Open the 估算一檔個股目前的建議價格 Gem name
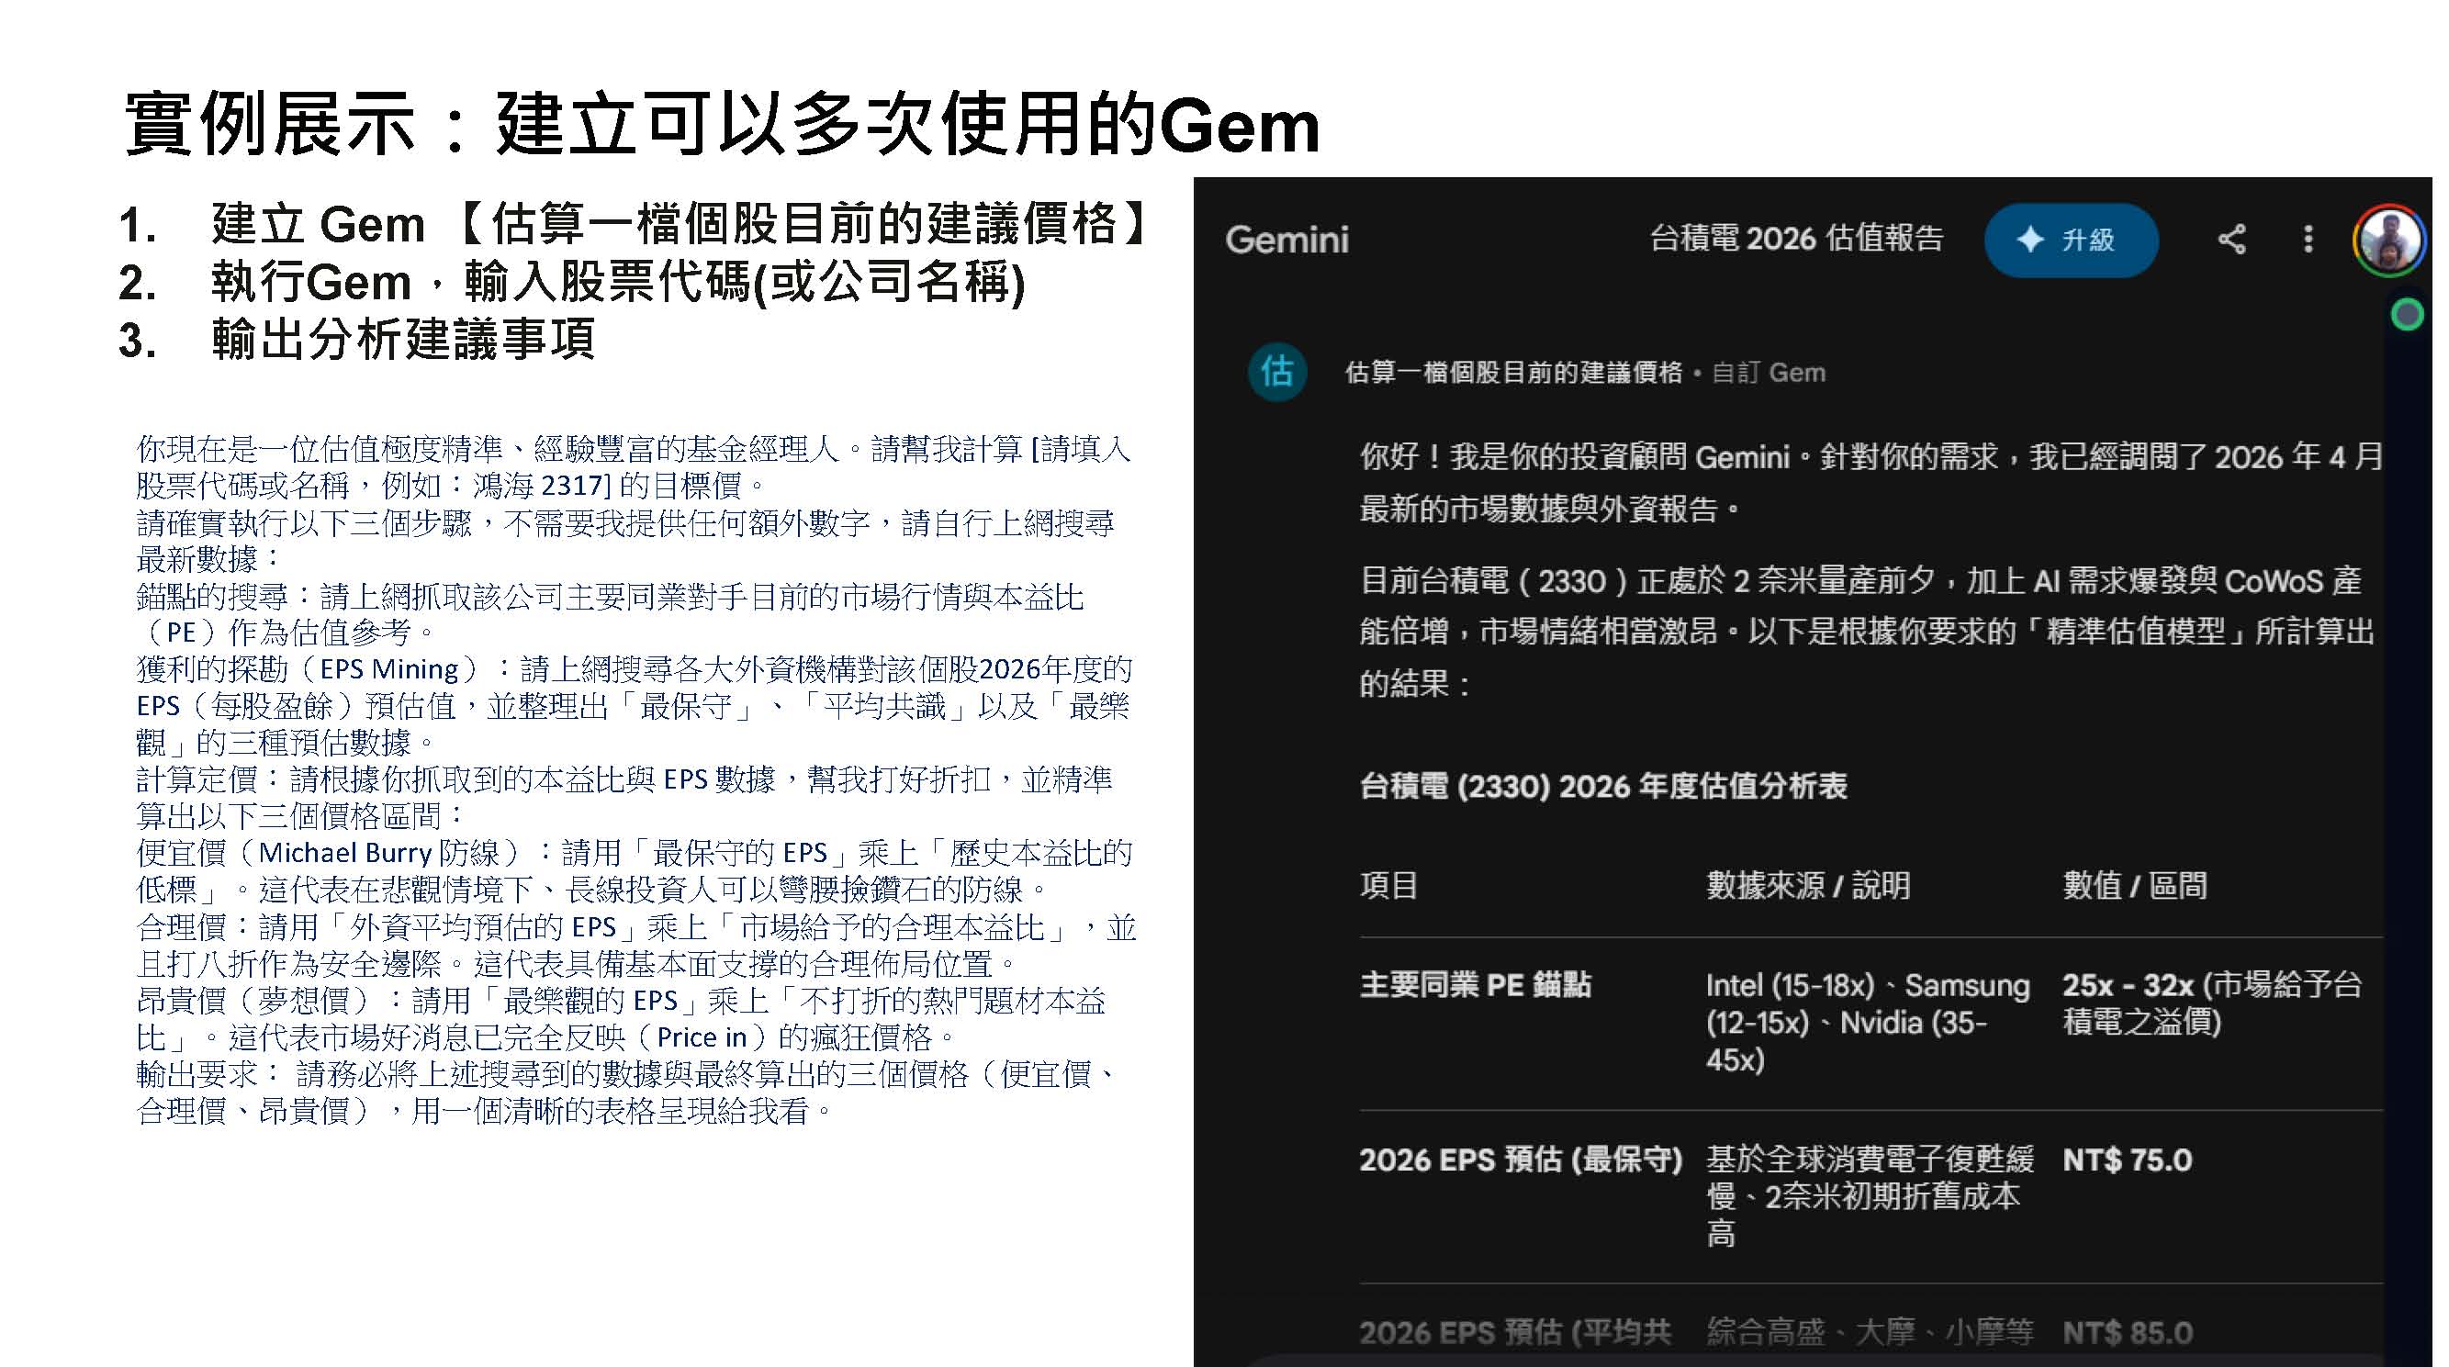This screenshot has height=1367, width=2449. [1512, 373]
